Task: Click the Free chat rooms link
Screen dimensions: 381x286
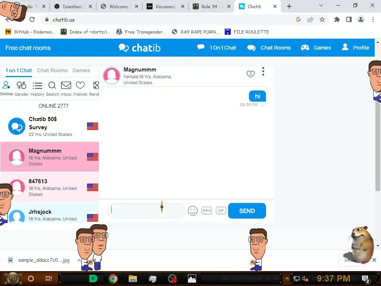Action: [x=28, y=48]
